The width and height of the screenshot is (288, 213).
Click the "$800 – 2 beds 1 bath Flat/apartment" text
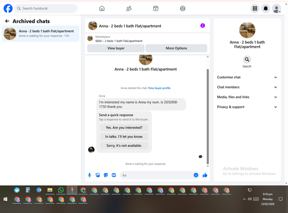click(119, 41)
